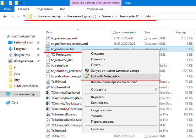Image resolution: width=196 pixels, height=139 pixels.
Task: Open Документы in navigation pane
Action: tap(22, 55)
